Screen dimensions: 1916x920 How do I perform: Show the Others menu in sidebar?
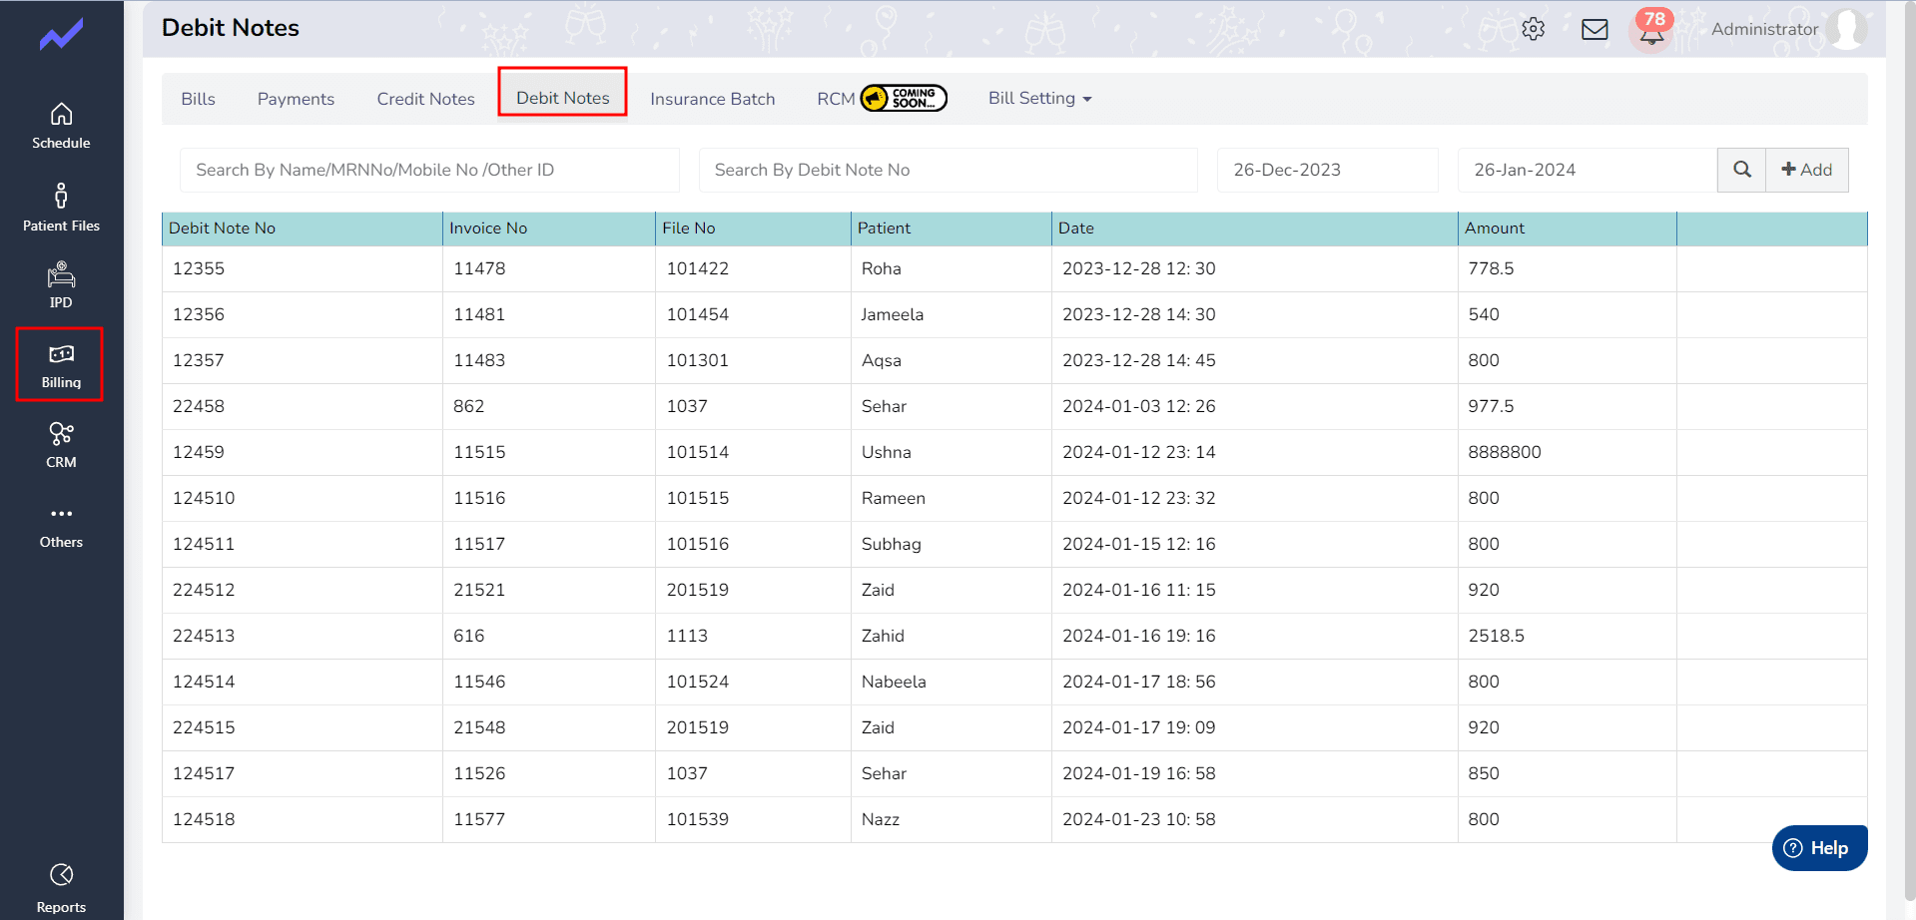point(61,527)
